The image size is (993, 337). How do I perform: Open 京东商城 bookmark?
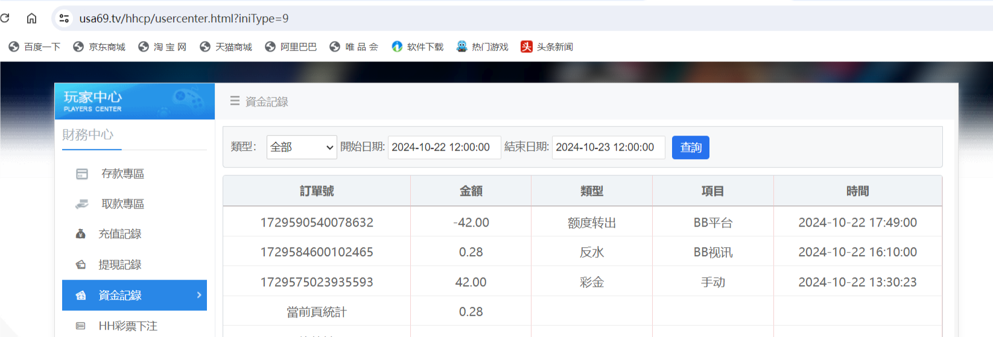(99, 47)
